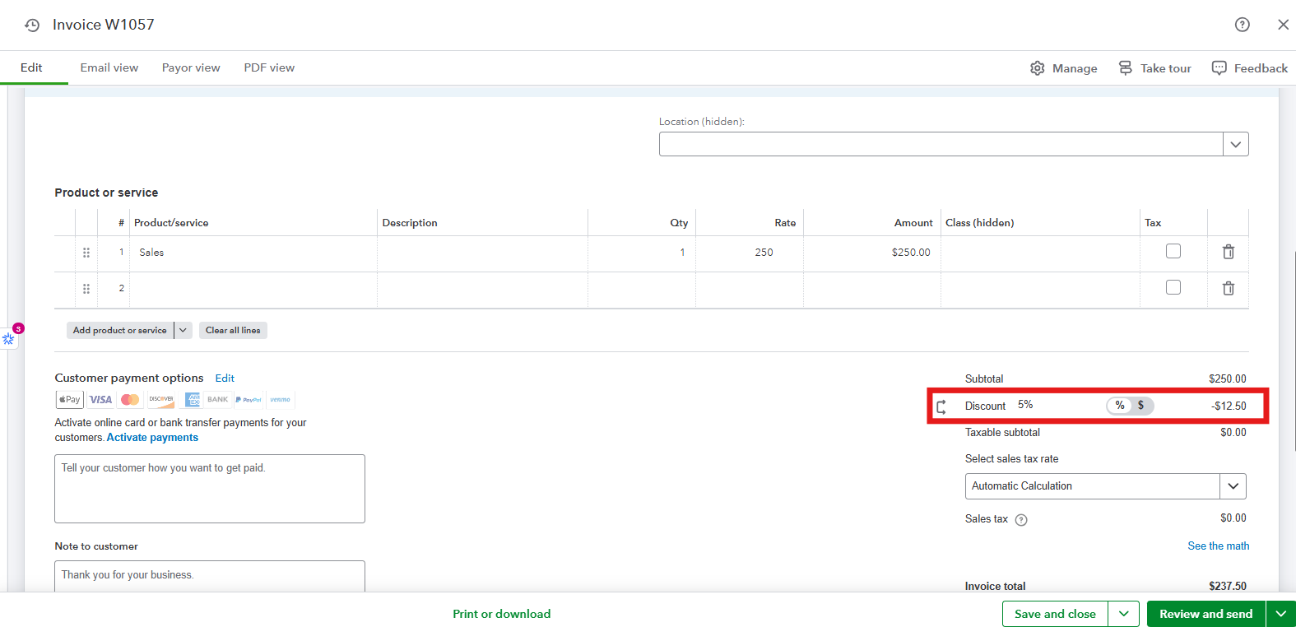
Task: Click the $250.00 line amount cell
Action: [872, 253]
